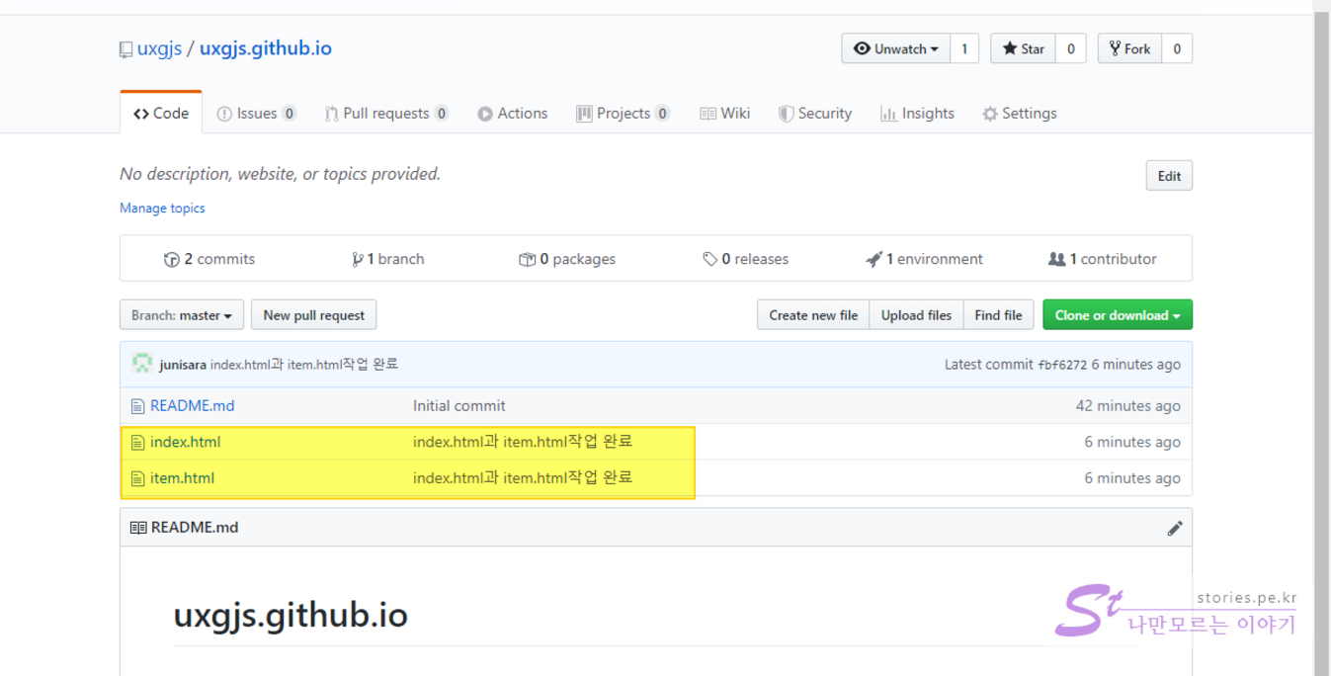
Task: Open the 2 commits history
Action: [209, 259]
